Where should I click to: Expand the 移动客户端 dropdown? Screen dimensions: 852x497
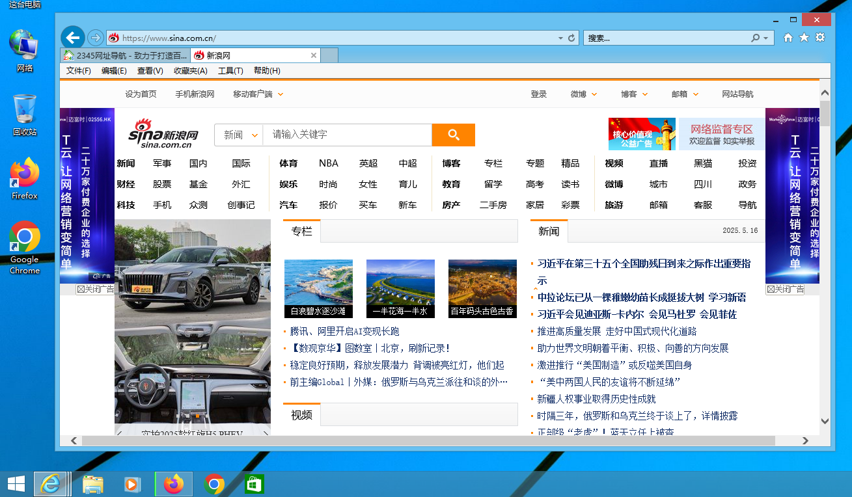[281, 94]
